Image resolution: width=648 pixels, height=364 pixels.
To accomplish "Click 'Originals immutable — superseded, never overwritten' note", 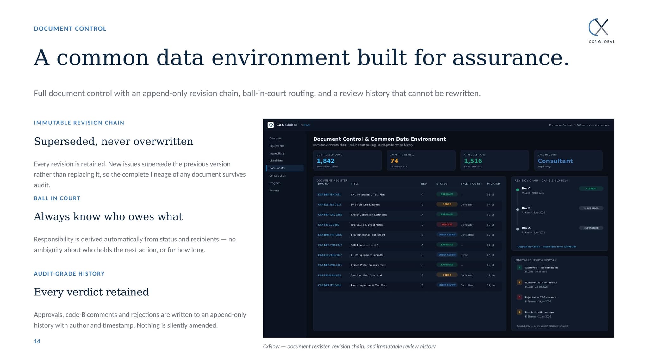I will tap(546, 247).
